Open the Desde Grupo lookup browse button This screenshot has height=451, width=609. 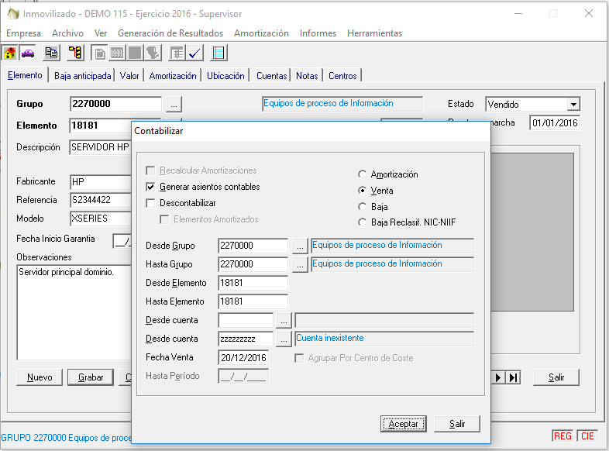coord(301,246)
